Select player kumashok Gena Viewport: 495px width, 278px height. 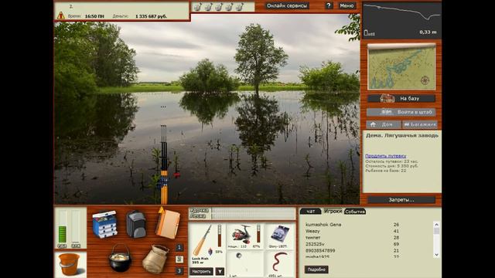point(323,225)
